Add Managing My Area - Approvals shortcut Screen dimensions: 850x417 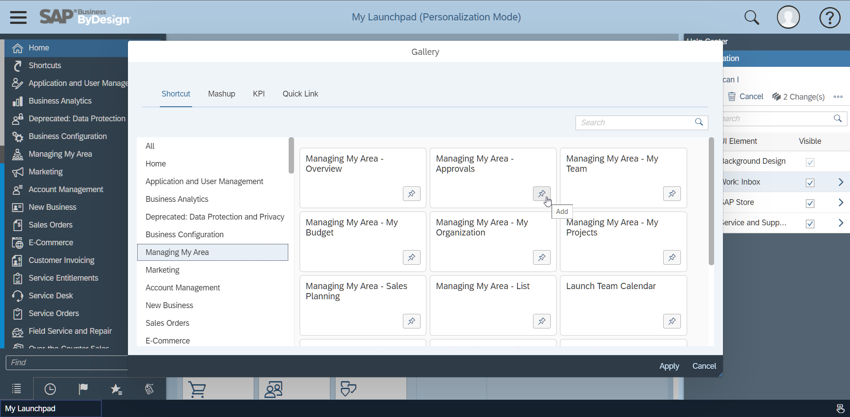pyautogui.click(x=542, y=193)
